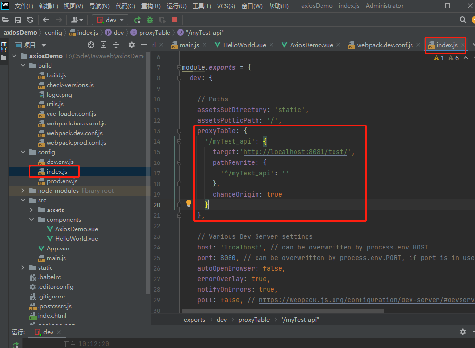Open the 文件(F) menu

(24, 6)
